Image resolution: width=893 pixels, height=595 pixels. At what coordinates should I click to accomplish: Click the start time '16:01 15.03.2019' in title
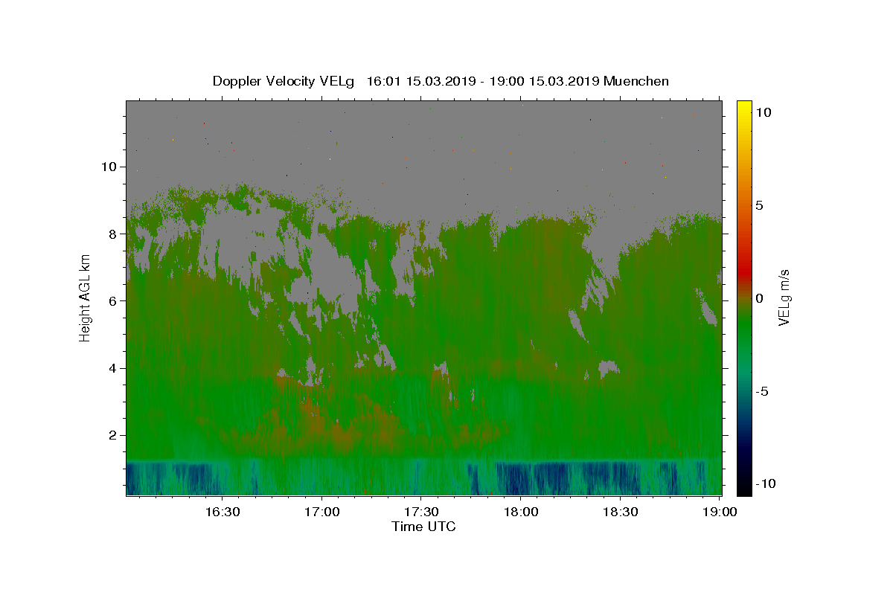click(420, 81)
